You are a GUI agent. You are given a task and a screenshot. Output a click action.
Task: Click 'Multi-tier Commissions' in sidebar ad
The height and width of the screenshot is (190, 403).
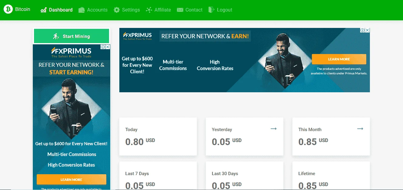(x=72, y=154)
